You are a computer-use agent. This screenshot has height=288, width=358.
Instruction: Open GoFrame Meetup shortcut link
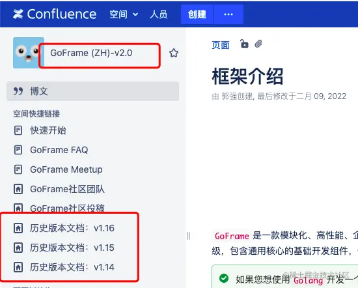pos(66,169)
